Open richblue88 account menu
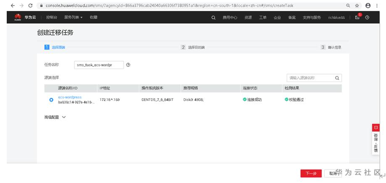386x183 pixels. tap(336, 18)
